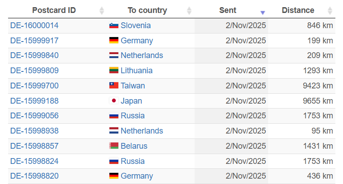Open the Japan country link
This screenshot has width=343, height=184.
click(131, 101)
